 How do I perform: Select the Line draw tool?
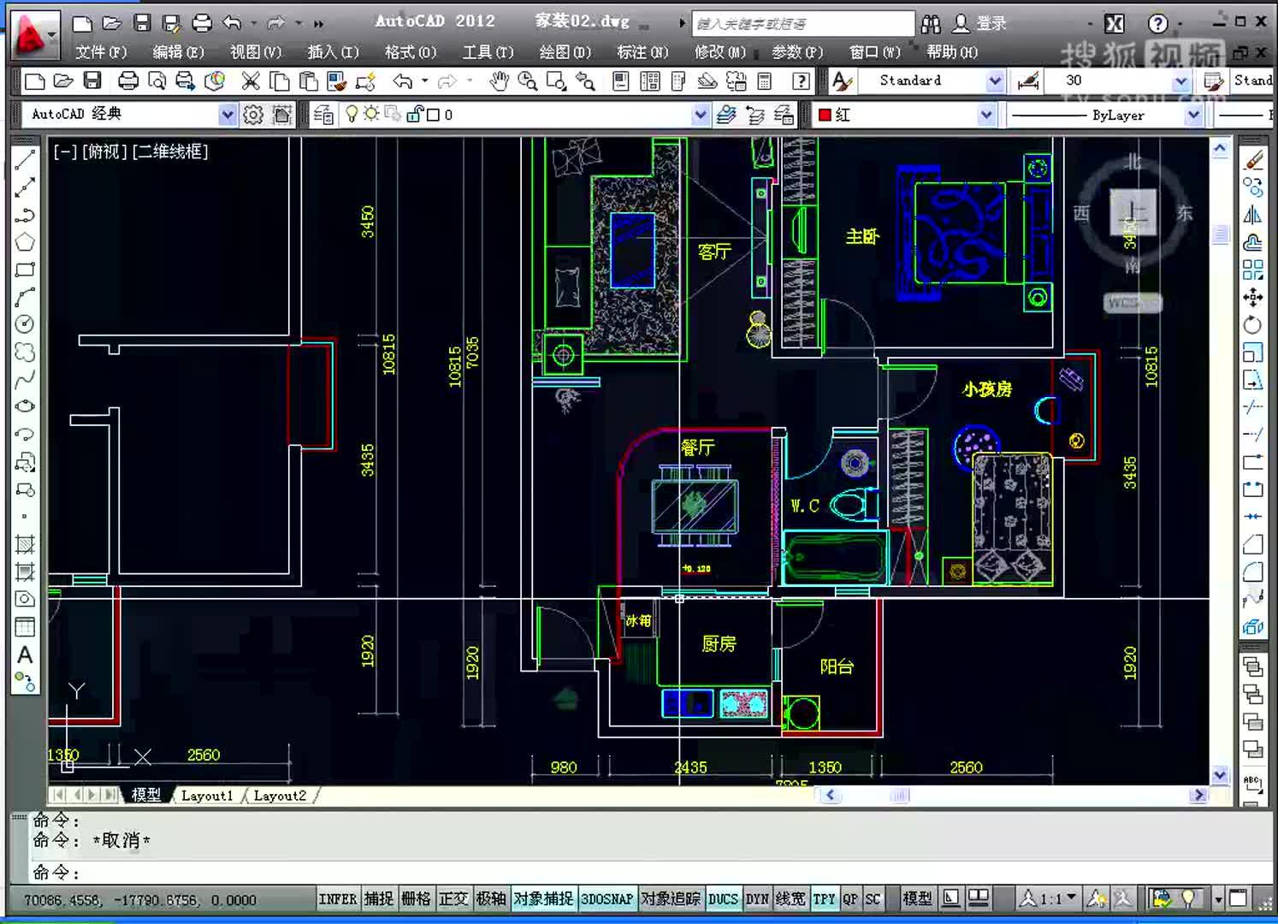click(x=25, y=159)
